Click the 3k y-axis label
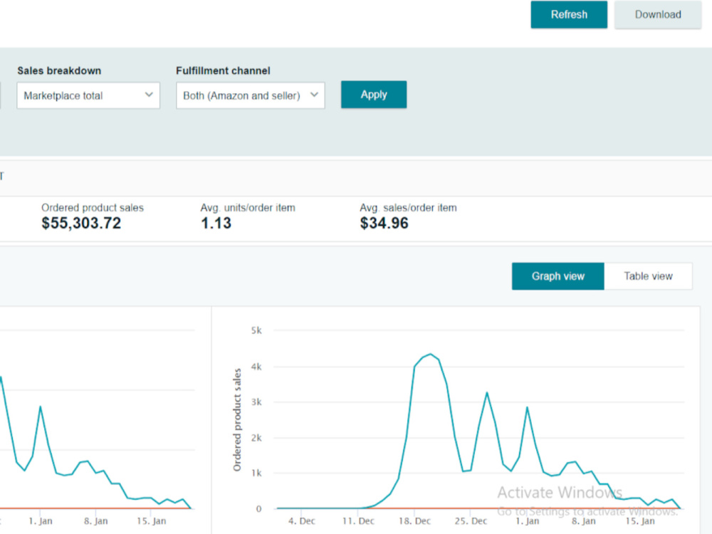 (256, 402)
